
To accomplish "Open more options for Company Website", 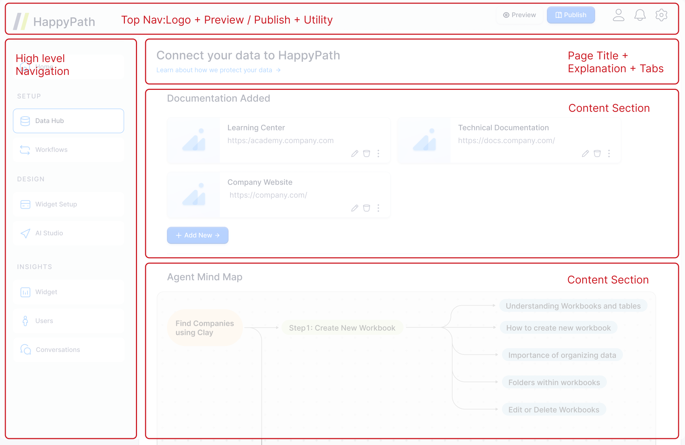I will (379, 208).
